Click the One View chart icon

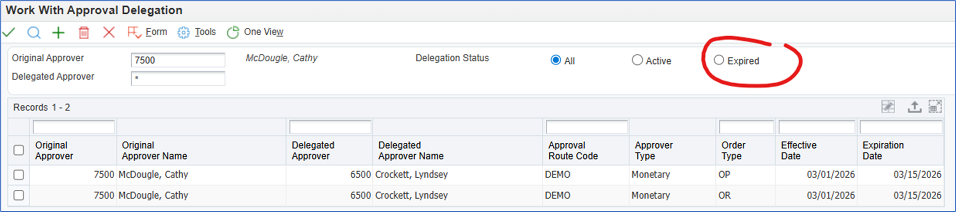pos(233,33)
